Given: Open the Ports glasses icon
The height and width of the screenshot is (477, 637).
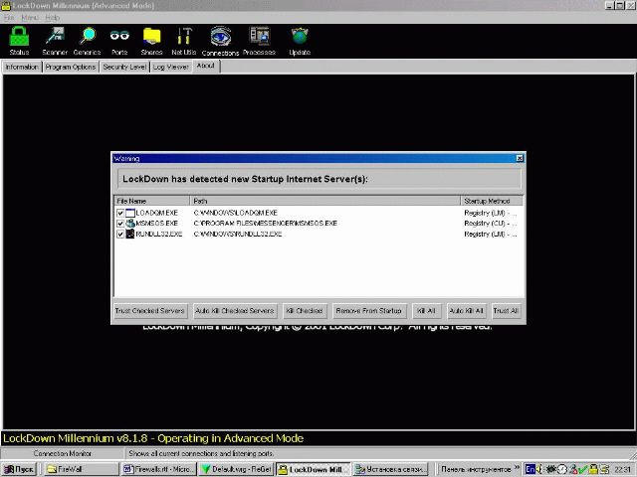Looking at the screenshot, I should 119,41.
